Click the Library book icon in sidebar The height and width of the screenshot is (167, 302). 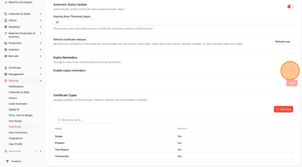6,21
